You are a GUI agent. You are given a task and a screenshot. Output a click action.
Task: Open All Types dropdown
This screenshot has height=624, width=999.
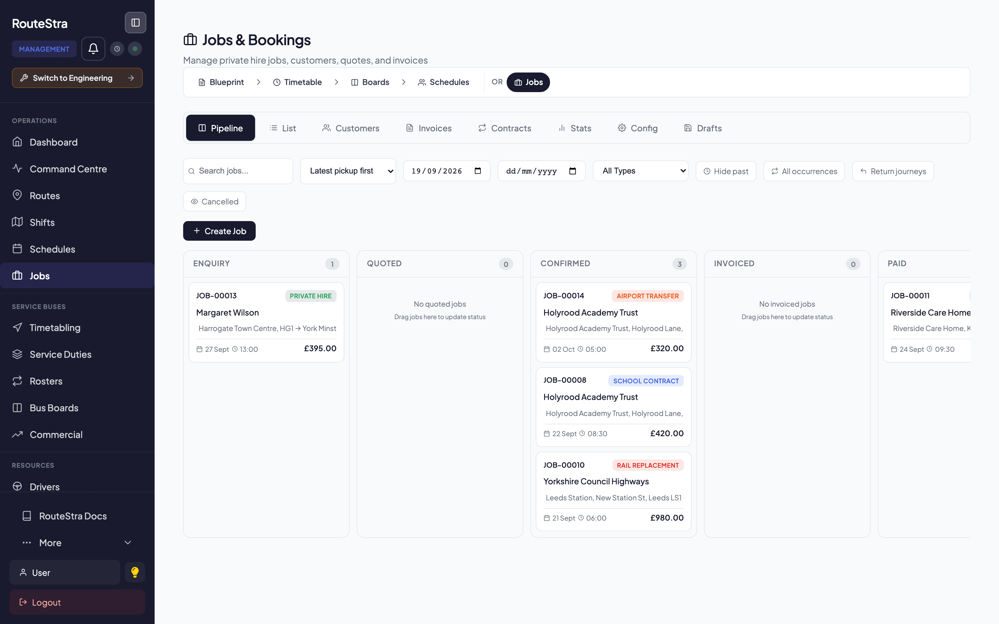point(640,171)
